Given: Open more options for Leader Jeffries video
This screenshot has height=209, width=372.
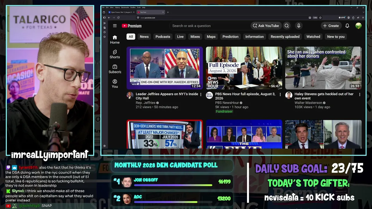Looking at the screenshot, I should tap(201, 95).
